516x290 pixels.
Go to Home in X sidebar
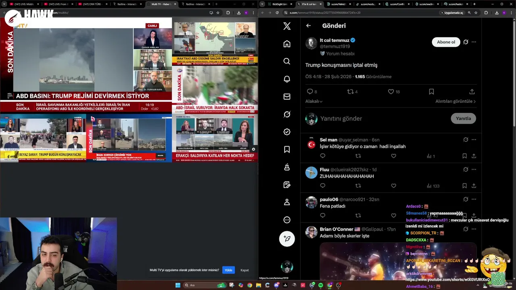287,44
